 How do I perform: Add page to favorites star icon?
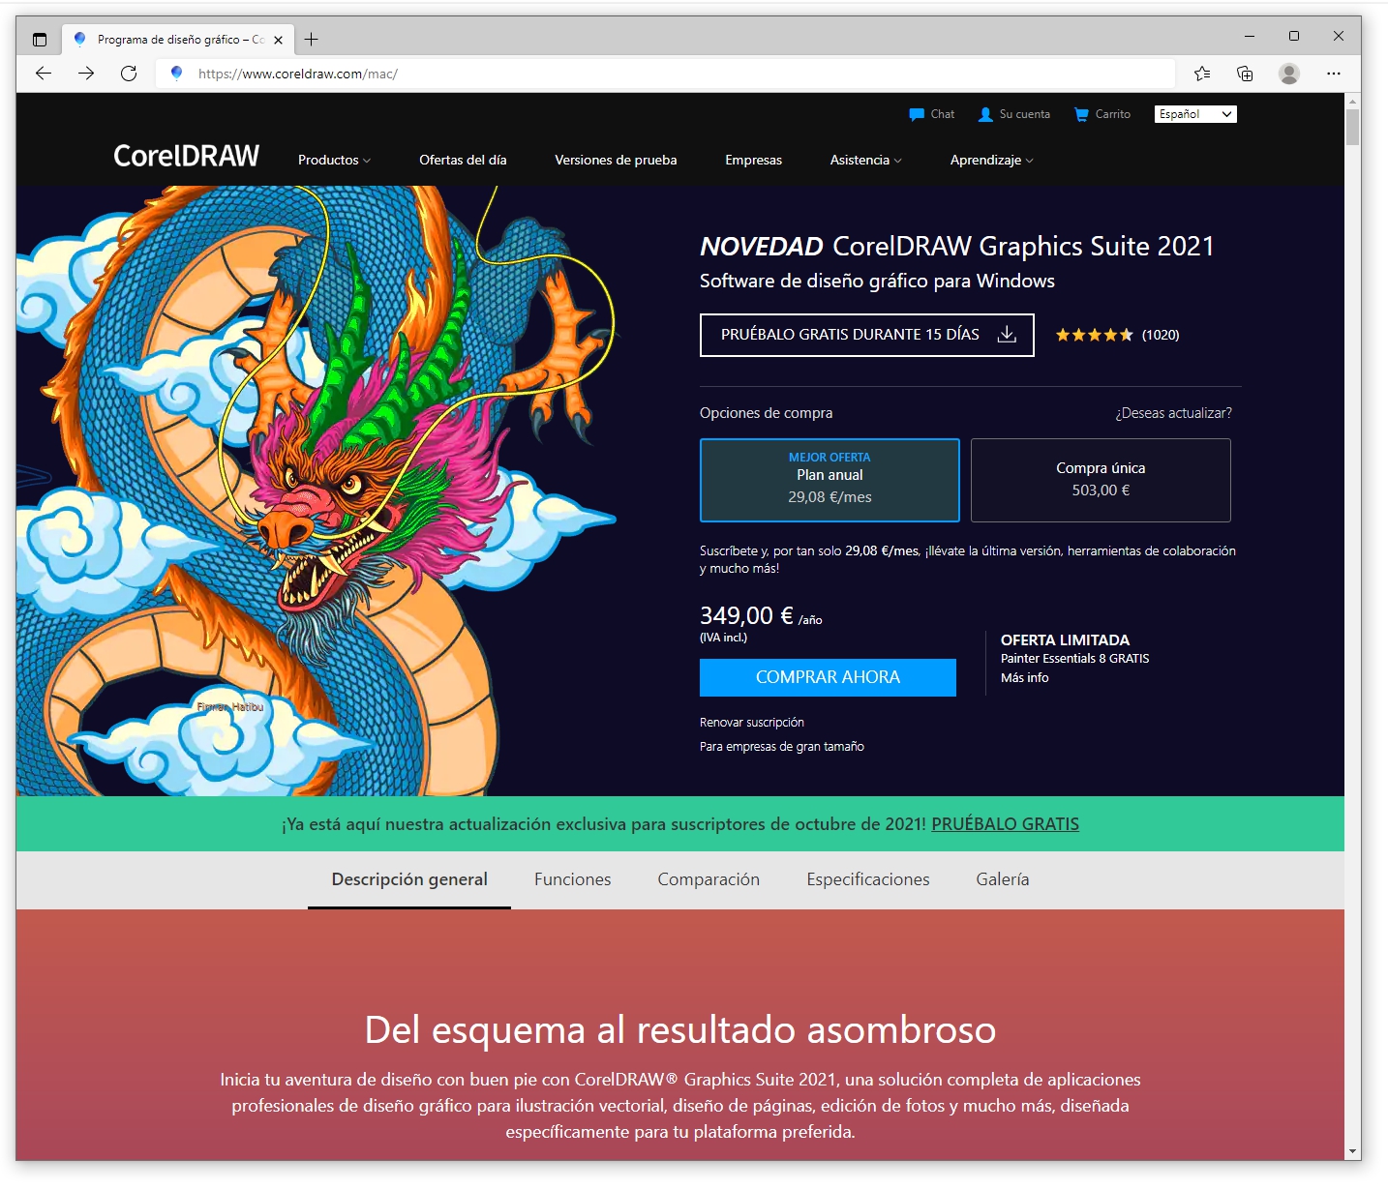click(1202, 74)
